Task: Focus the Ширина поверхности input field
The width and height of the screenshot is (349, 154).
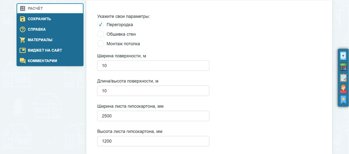Action: [x=153, y=66]
